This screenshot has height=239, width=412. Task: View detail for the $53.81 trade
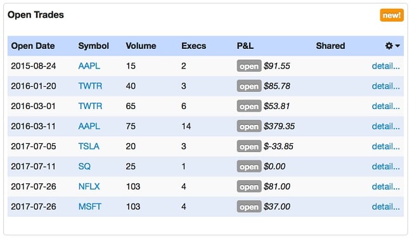point(386,106)
